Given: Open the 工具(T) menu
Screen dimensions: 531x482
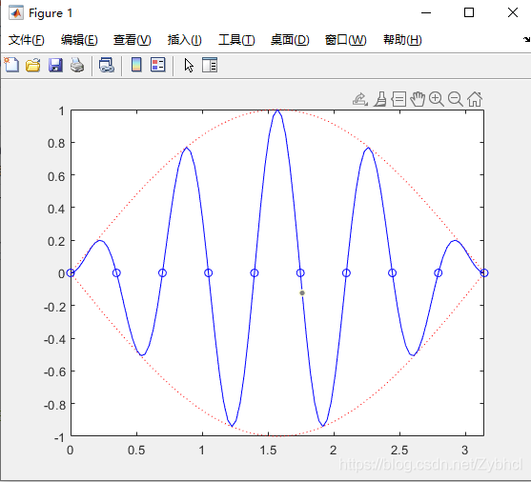Looking at the screenshot, I should [x=236, y=40].
